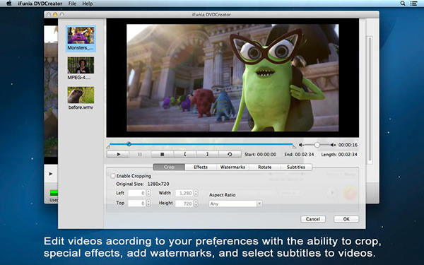Click the blue playhead on the timeline
The image size is (424, 265).
[129, 144]
